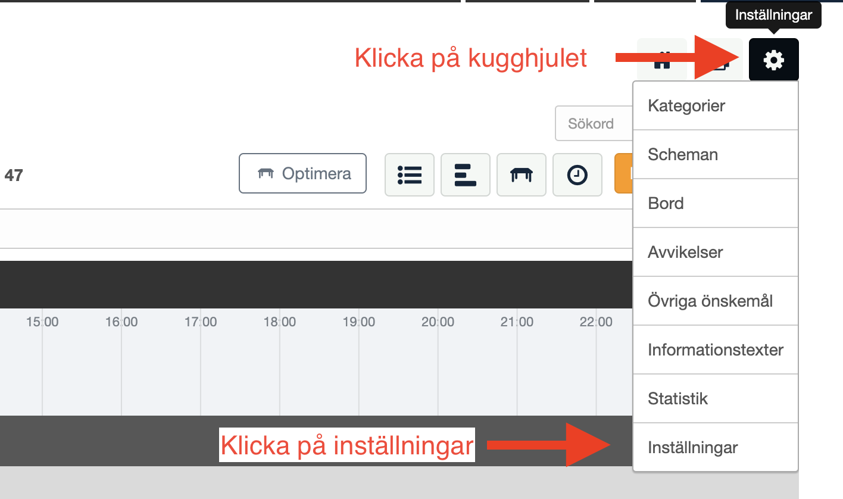
Task: Focus the Sökord search field
Action: [594, 123]
